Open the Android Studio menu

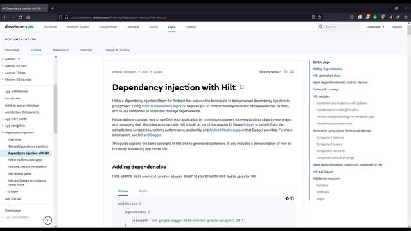[78, 27]
